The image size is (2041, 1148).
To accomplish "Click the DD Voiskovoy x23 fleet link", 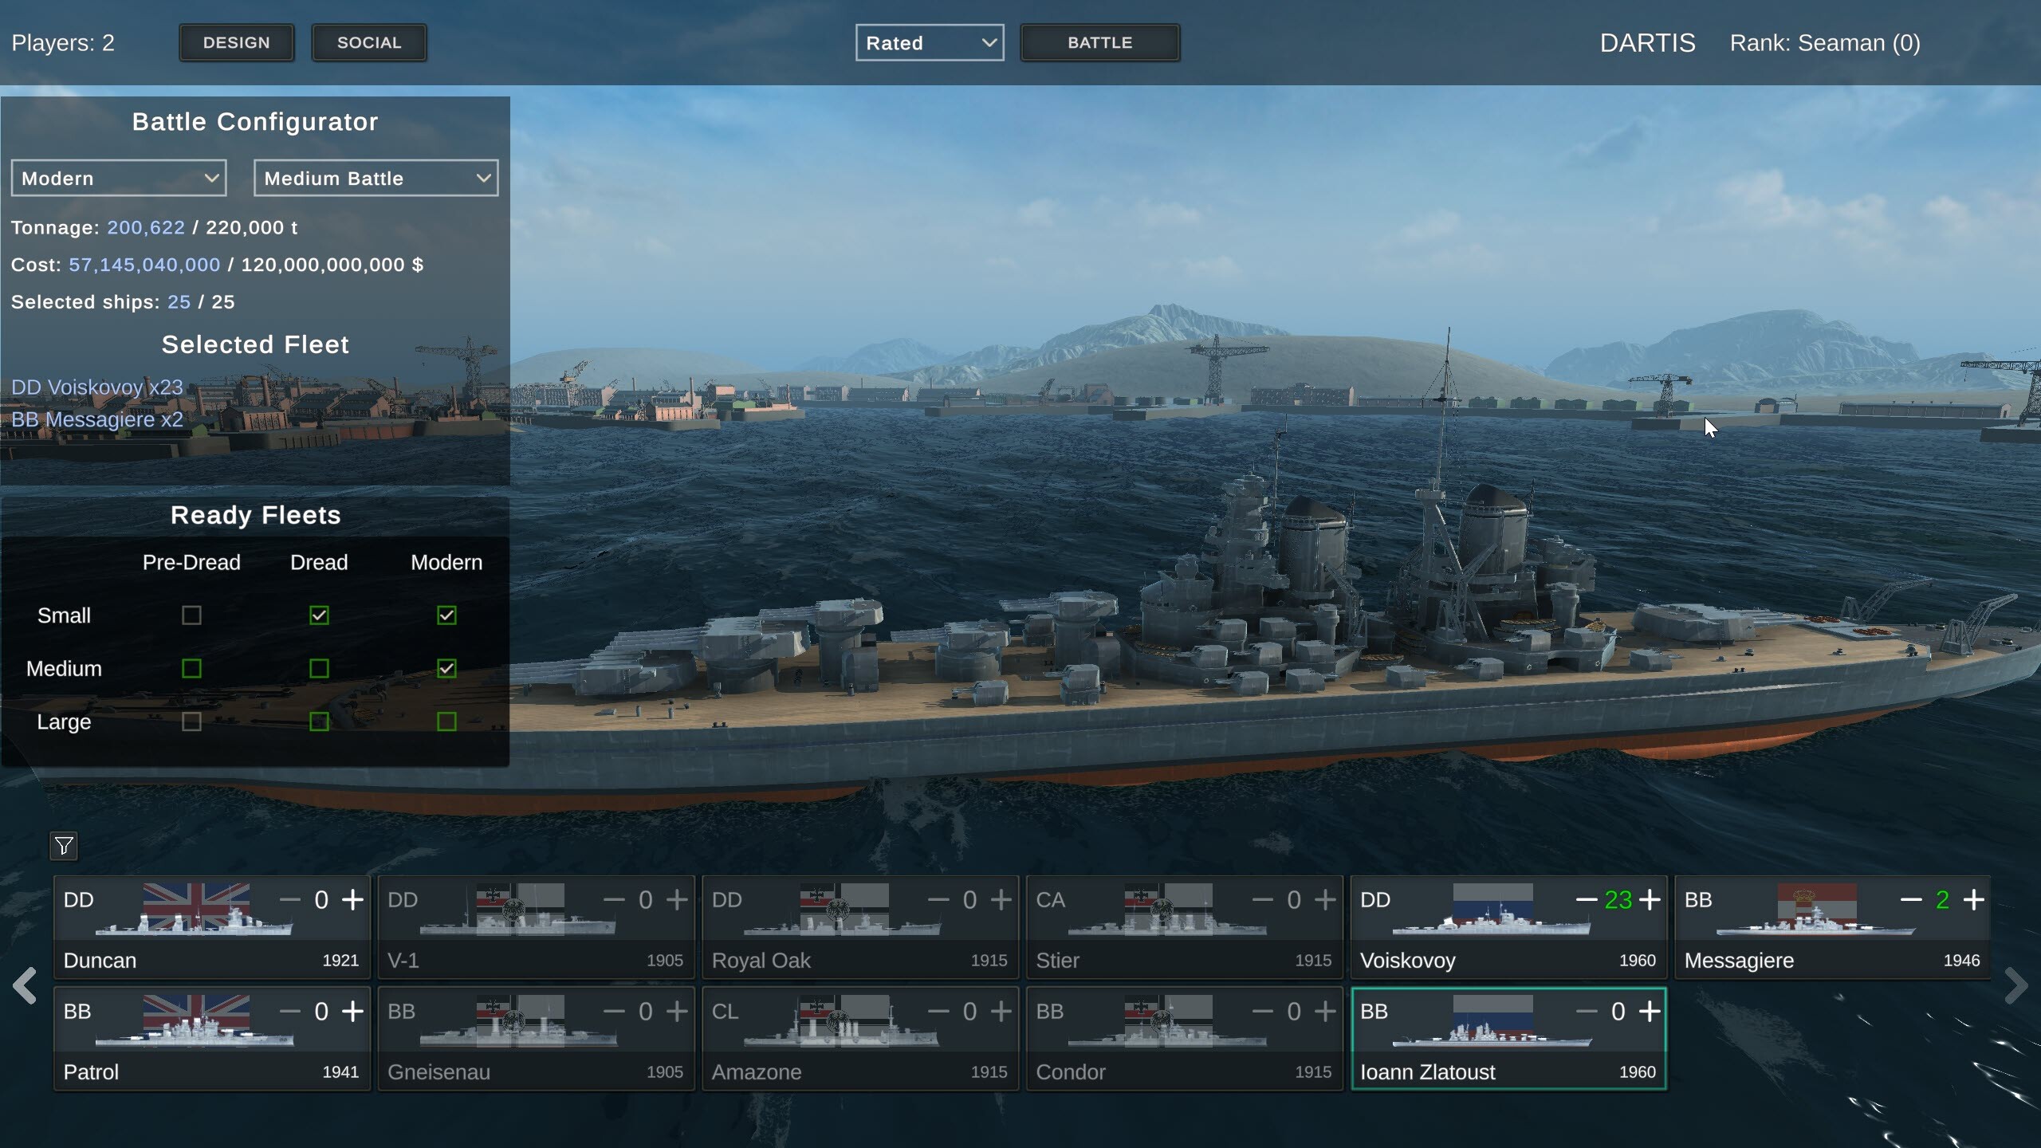I will pos(96,387).
